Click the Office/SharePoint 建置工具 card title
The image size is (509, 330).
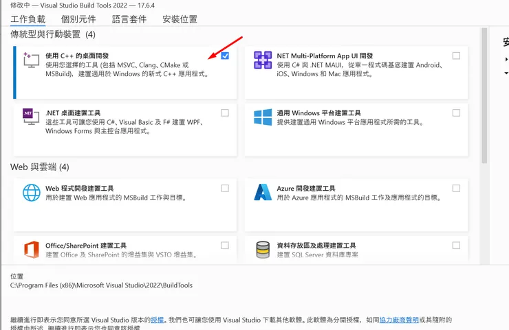(x=86, y=246)
